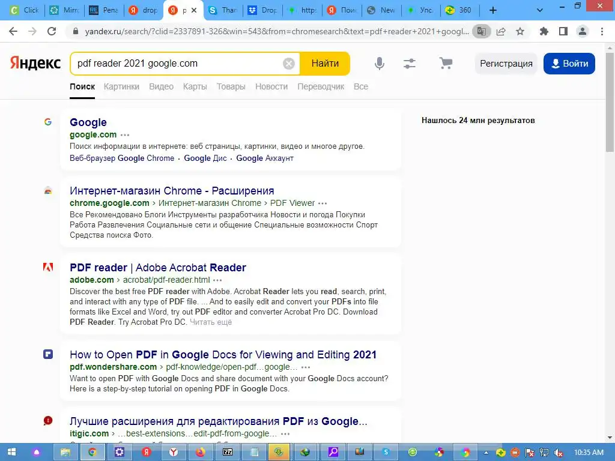
Task: Open the Все services tab
Action: [361, 86]
